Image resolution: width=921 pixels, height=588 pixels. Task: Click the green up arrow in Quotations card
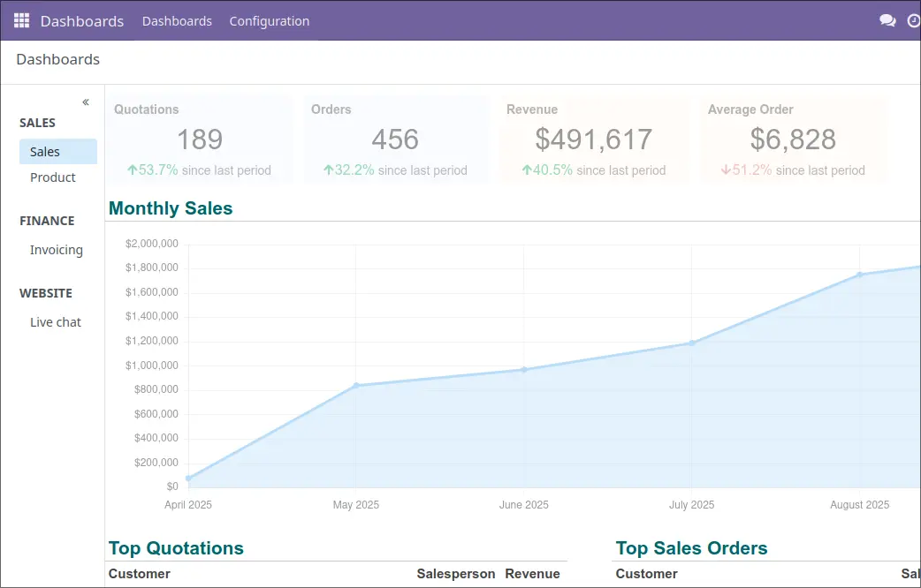[x=132, y=170]
